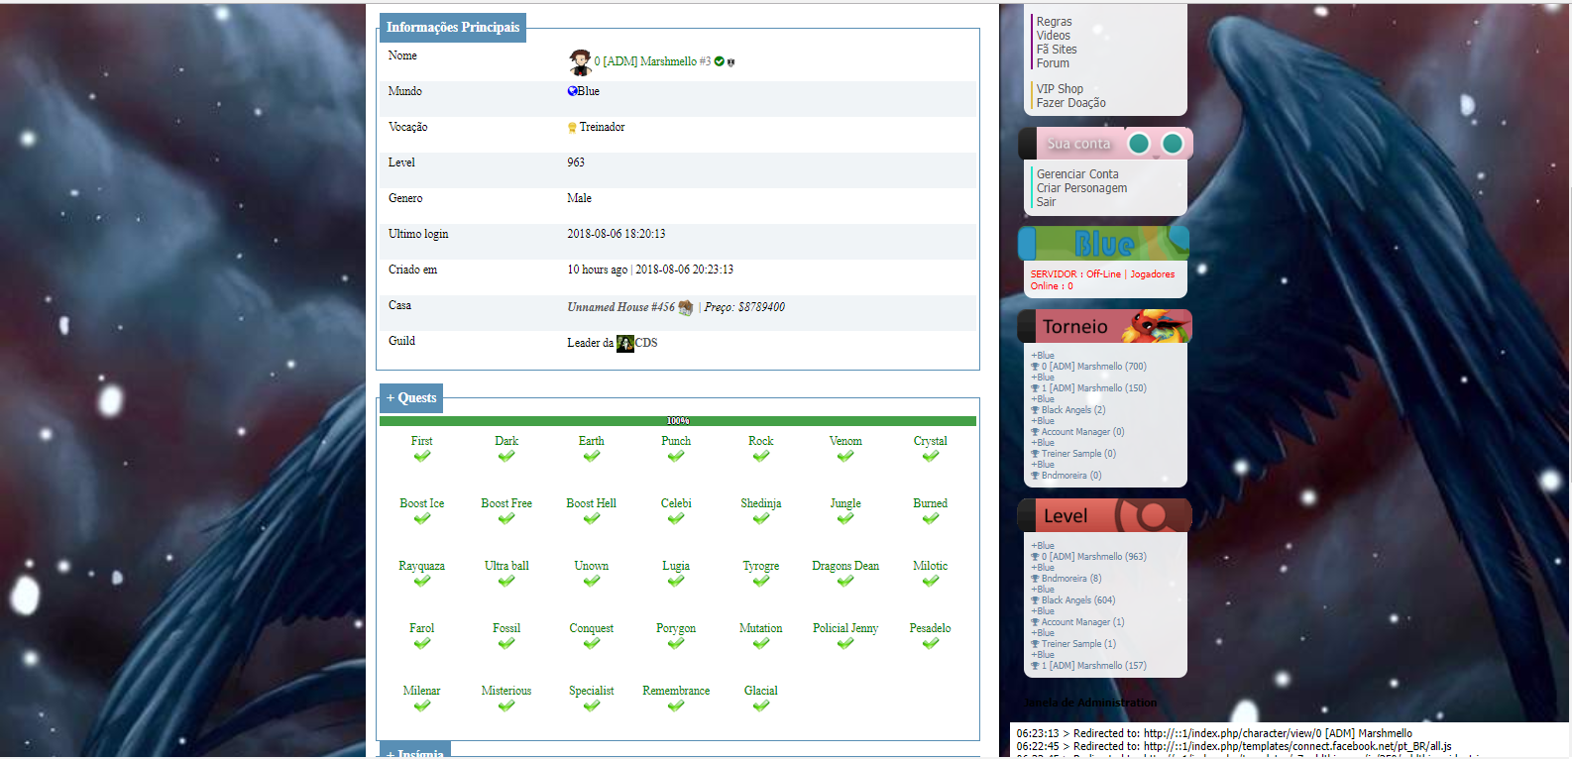Screen dimensions: 1572x759
Task: Click the gold medal icon beside Treinador
Action: (x=572, y=127)
